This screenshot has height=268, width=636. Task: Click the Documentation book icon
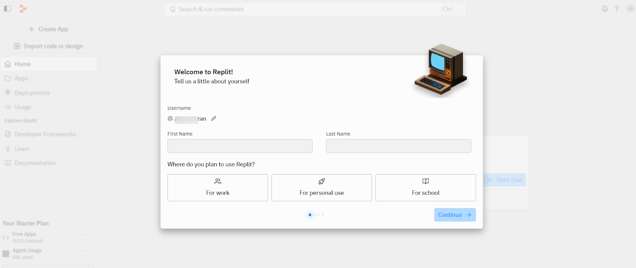coord(8,163)
